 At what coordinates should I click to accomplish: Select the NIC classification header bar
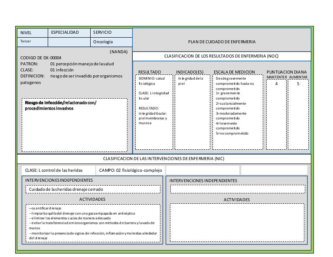pos(164,159)
